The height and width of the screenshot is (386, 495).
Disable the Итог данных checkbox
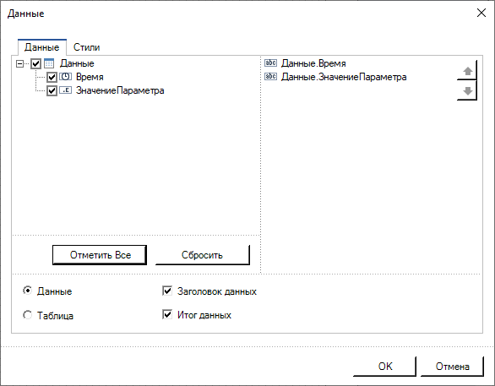click(167, 314)
